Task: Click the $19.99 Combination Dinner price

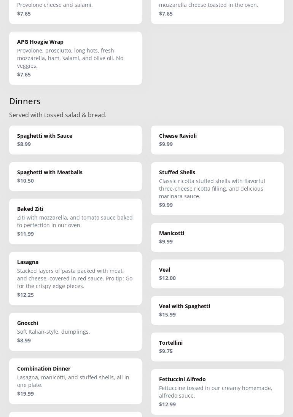Action: click(x=25, y=394)
